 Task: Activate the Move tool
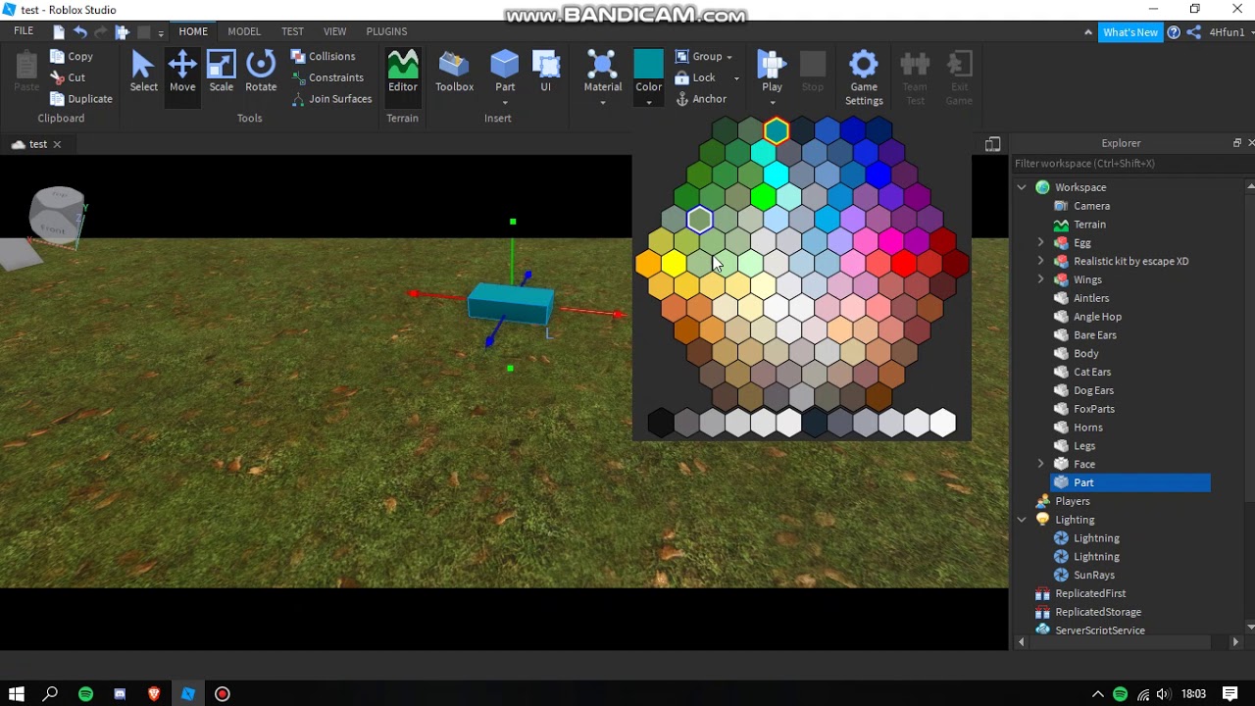point(182,72)
